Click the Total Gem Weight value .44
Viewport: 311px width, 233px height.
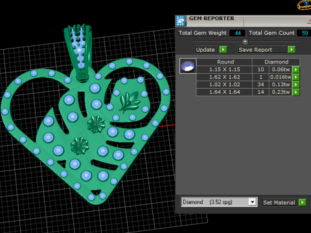click(x=237, y=33)
